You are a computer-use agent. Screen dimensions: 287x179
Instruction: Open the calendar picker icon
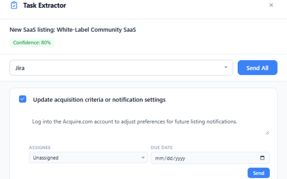[262, 158]
